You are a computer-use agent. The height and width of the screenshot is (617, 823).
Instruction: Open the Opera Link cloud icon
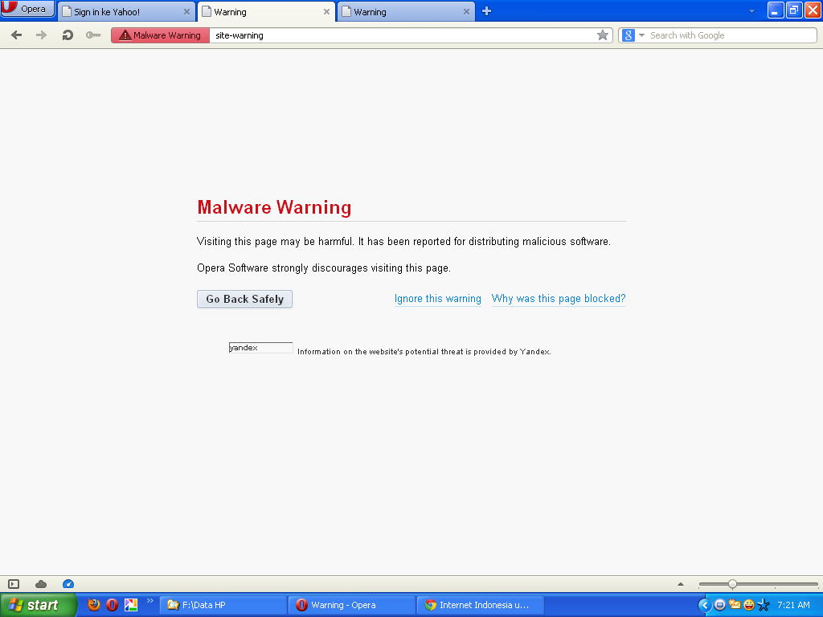[41, 584]
